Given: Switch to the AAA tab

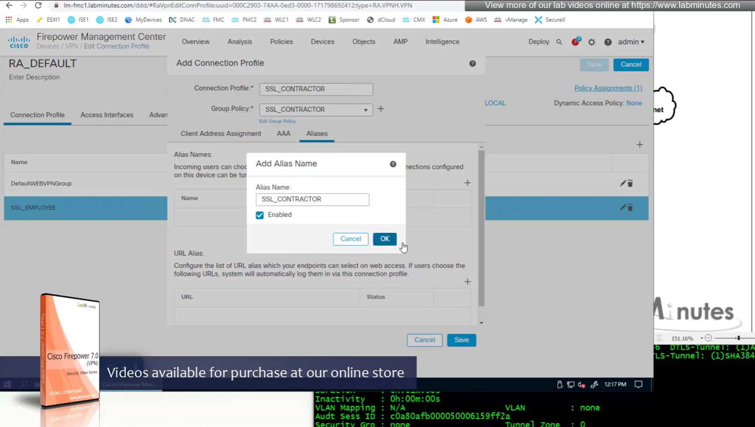Looking at the screenshot, I should click(x=283, y=134).
